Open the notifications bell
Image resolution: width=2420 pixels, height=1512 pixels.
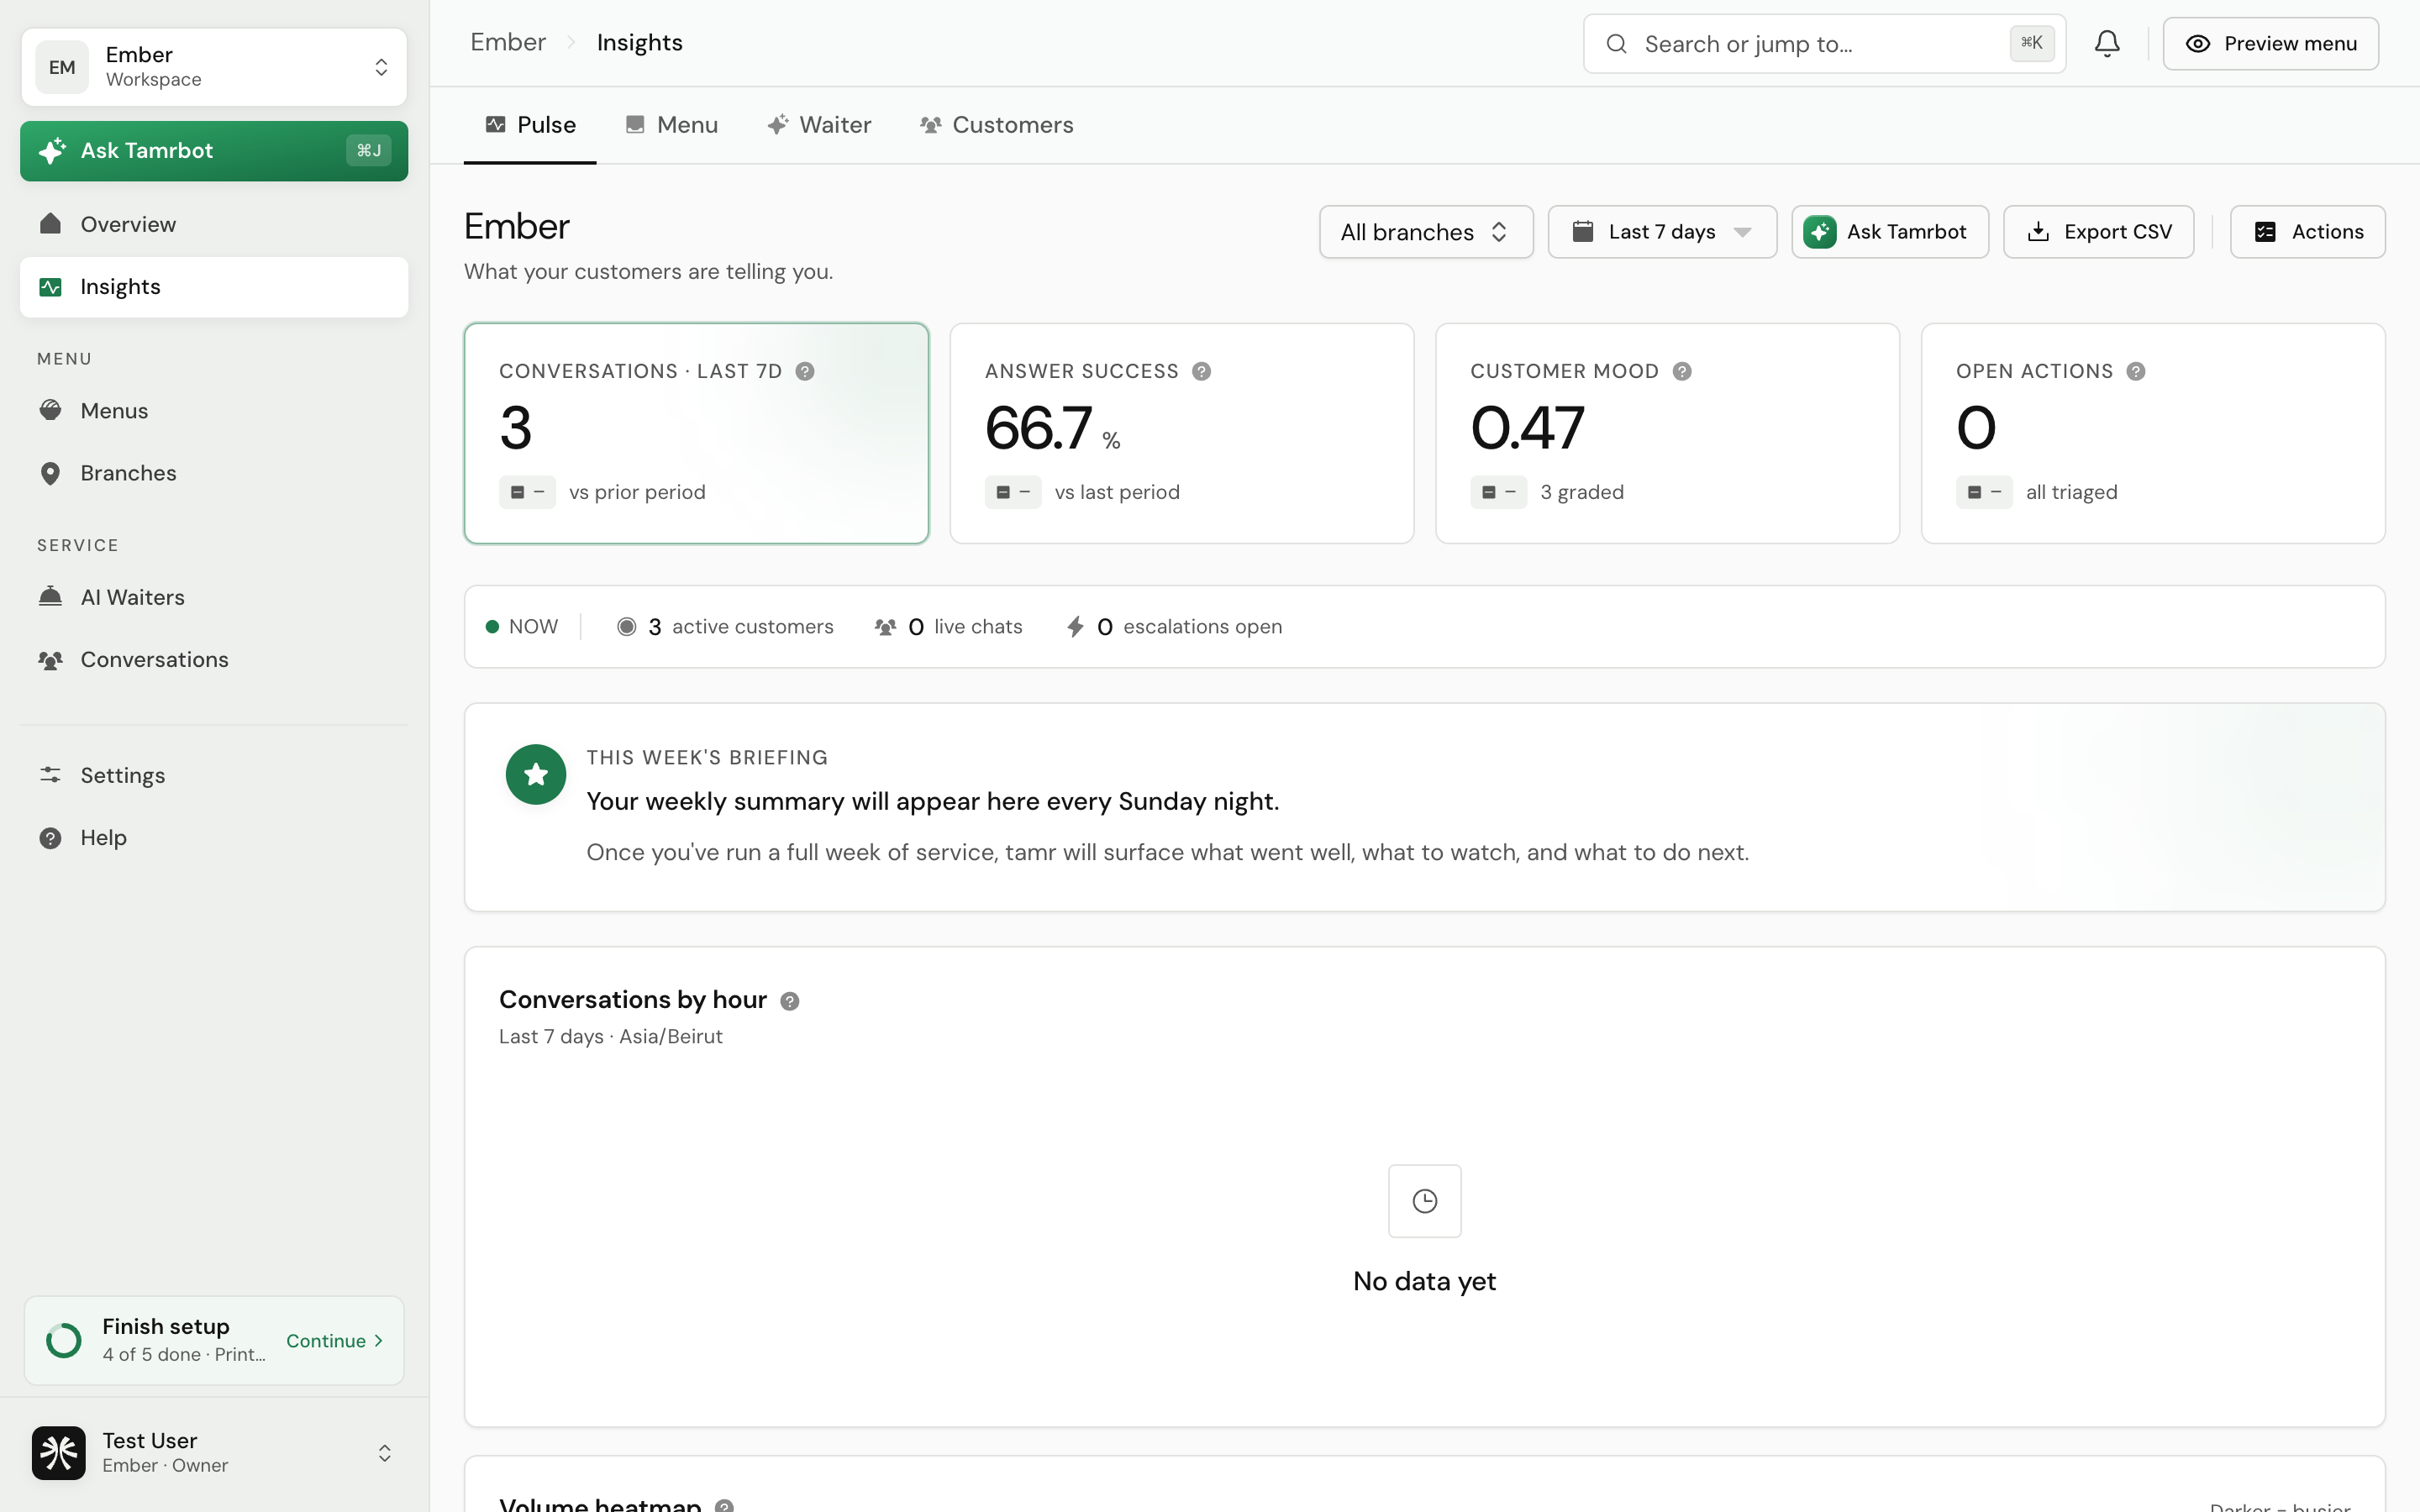coord(2107,43)
